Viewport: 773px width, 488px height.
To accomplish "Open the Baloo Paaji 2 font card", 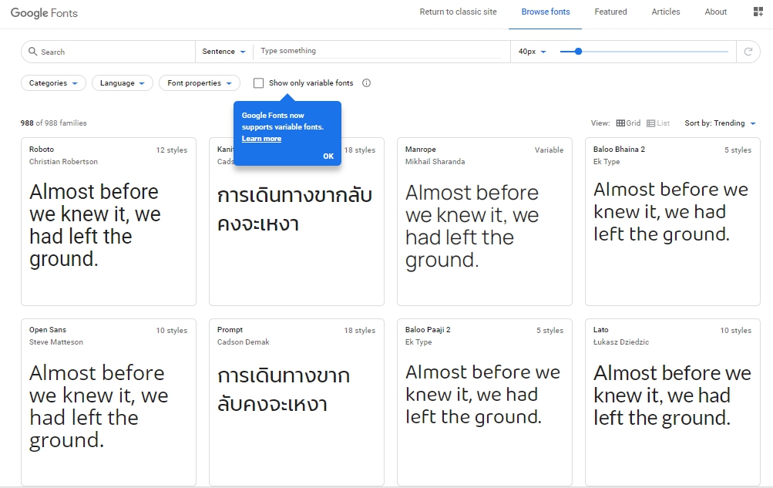I will click(x=485, y=402).
